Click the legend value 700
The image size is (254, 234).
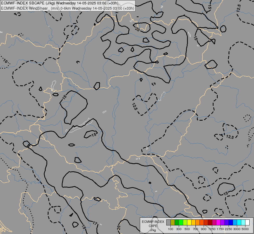point(196,229)
